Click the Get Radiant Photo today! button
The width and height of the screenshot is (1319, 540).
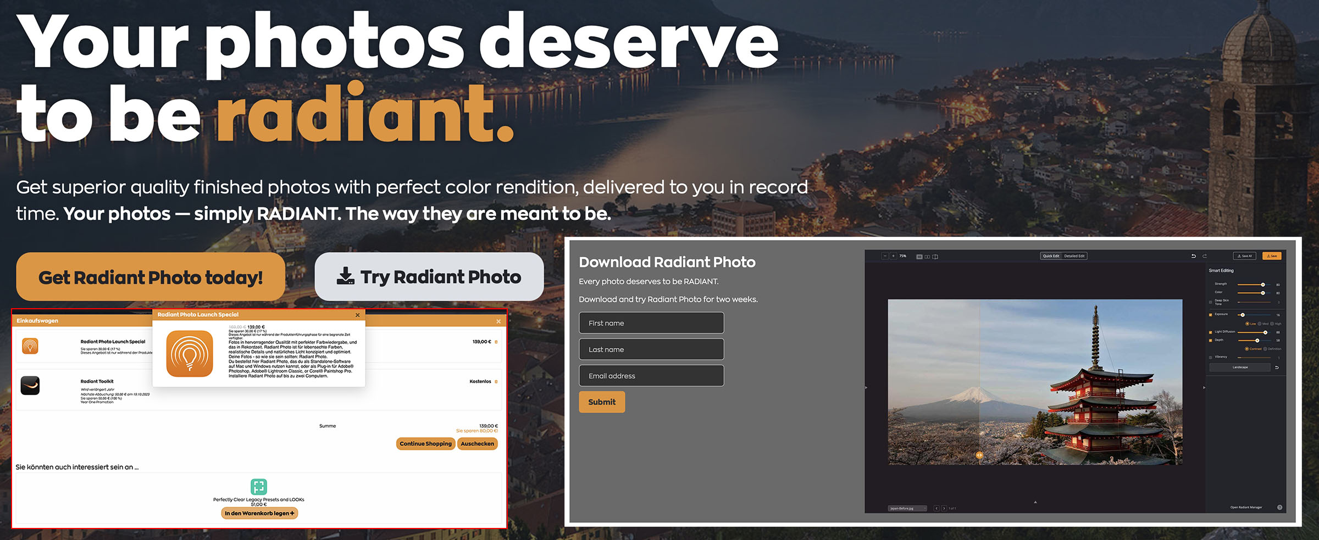[151, 277]
